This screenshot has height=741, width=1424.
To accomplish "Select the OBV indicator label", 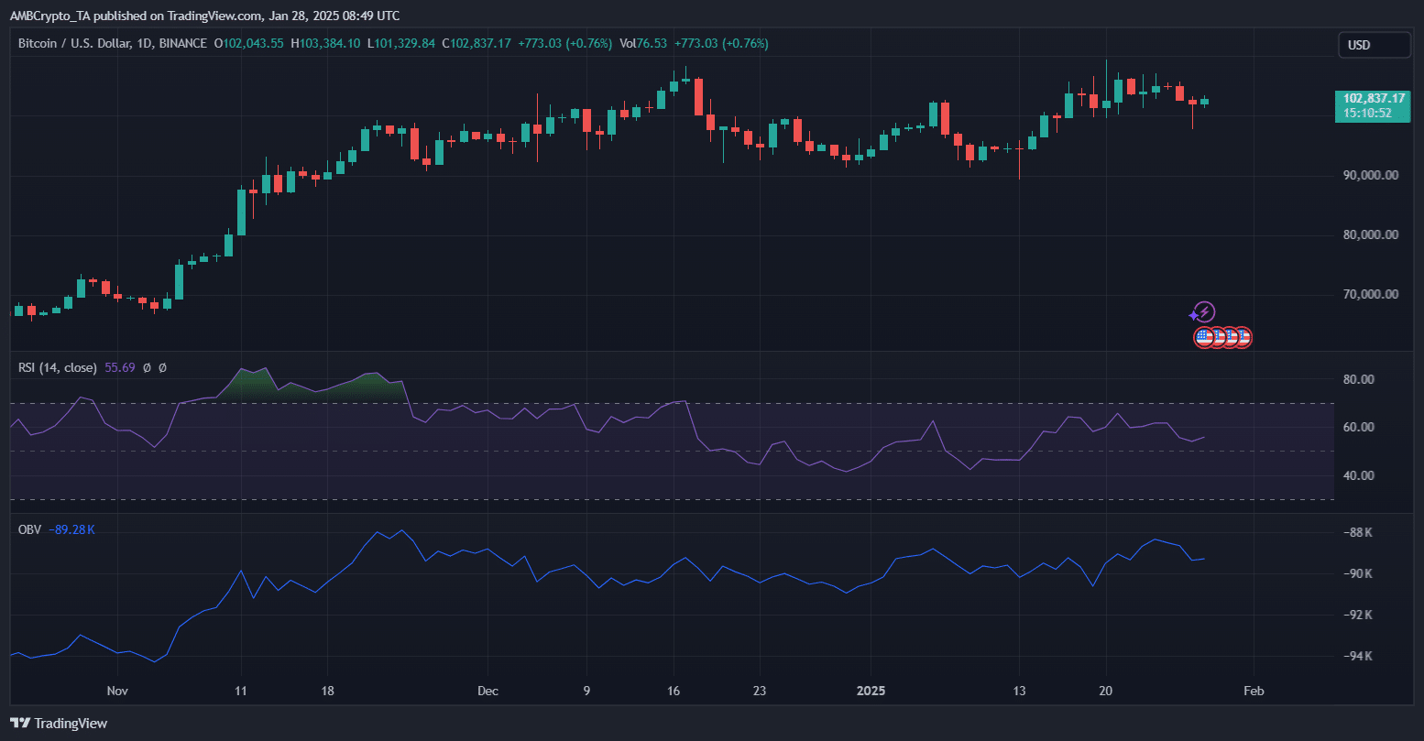I will point(29,529).
